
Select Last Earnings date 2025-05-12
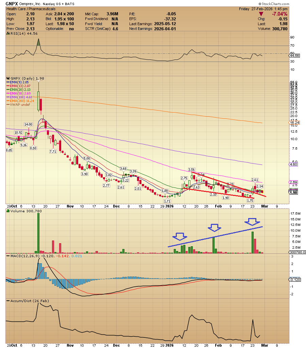165,24
